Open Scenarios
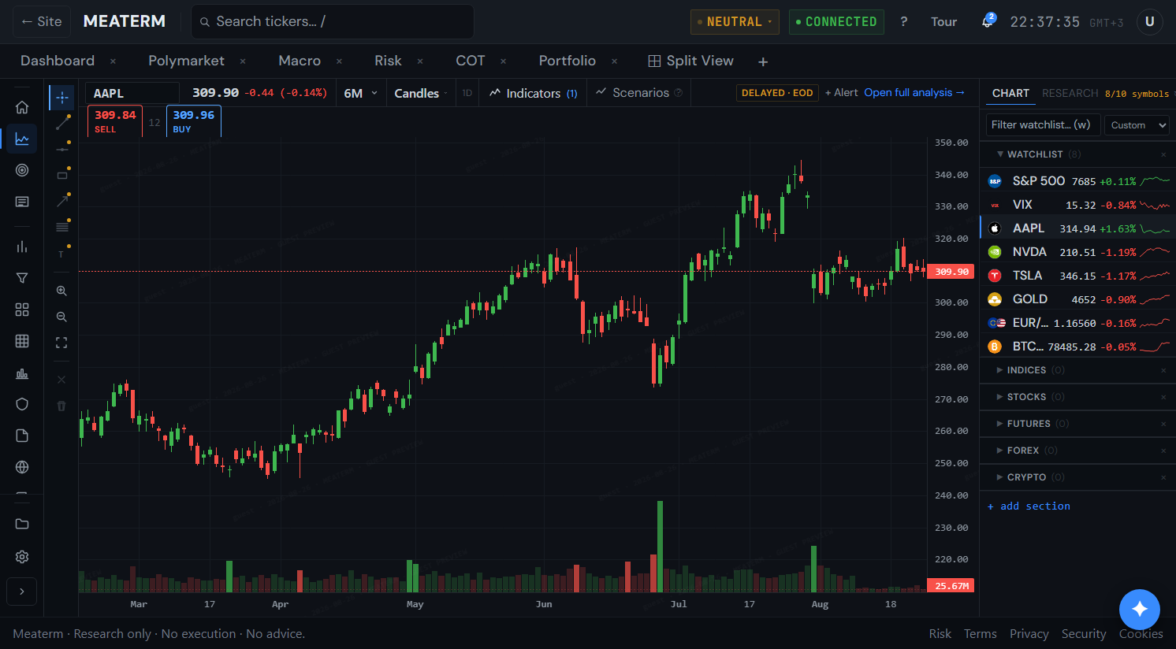This screenshot has width=1176, height=649. [x=639, y=93]
